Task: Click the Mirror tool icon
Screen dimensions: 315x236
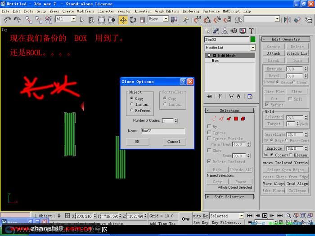Action: (287, 20)
